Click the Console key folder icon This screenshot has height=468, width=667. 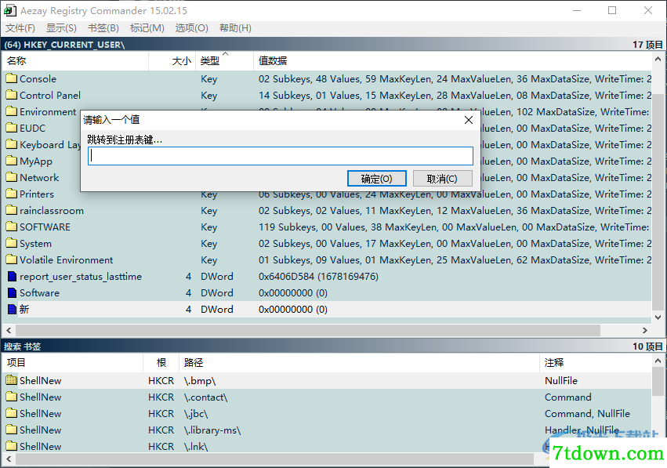tap(12, 78)
